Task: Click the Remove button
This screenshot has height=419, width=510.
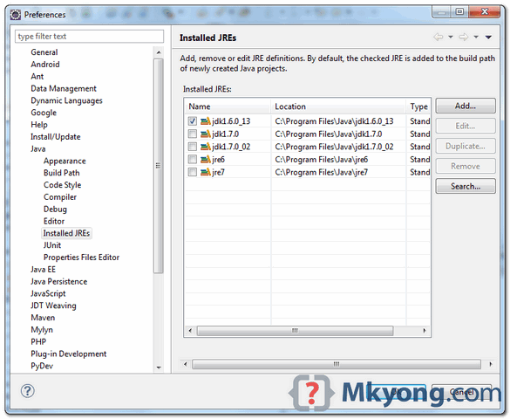Action: [466, 167]
